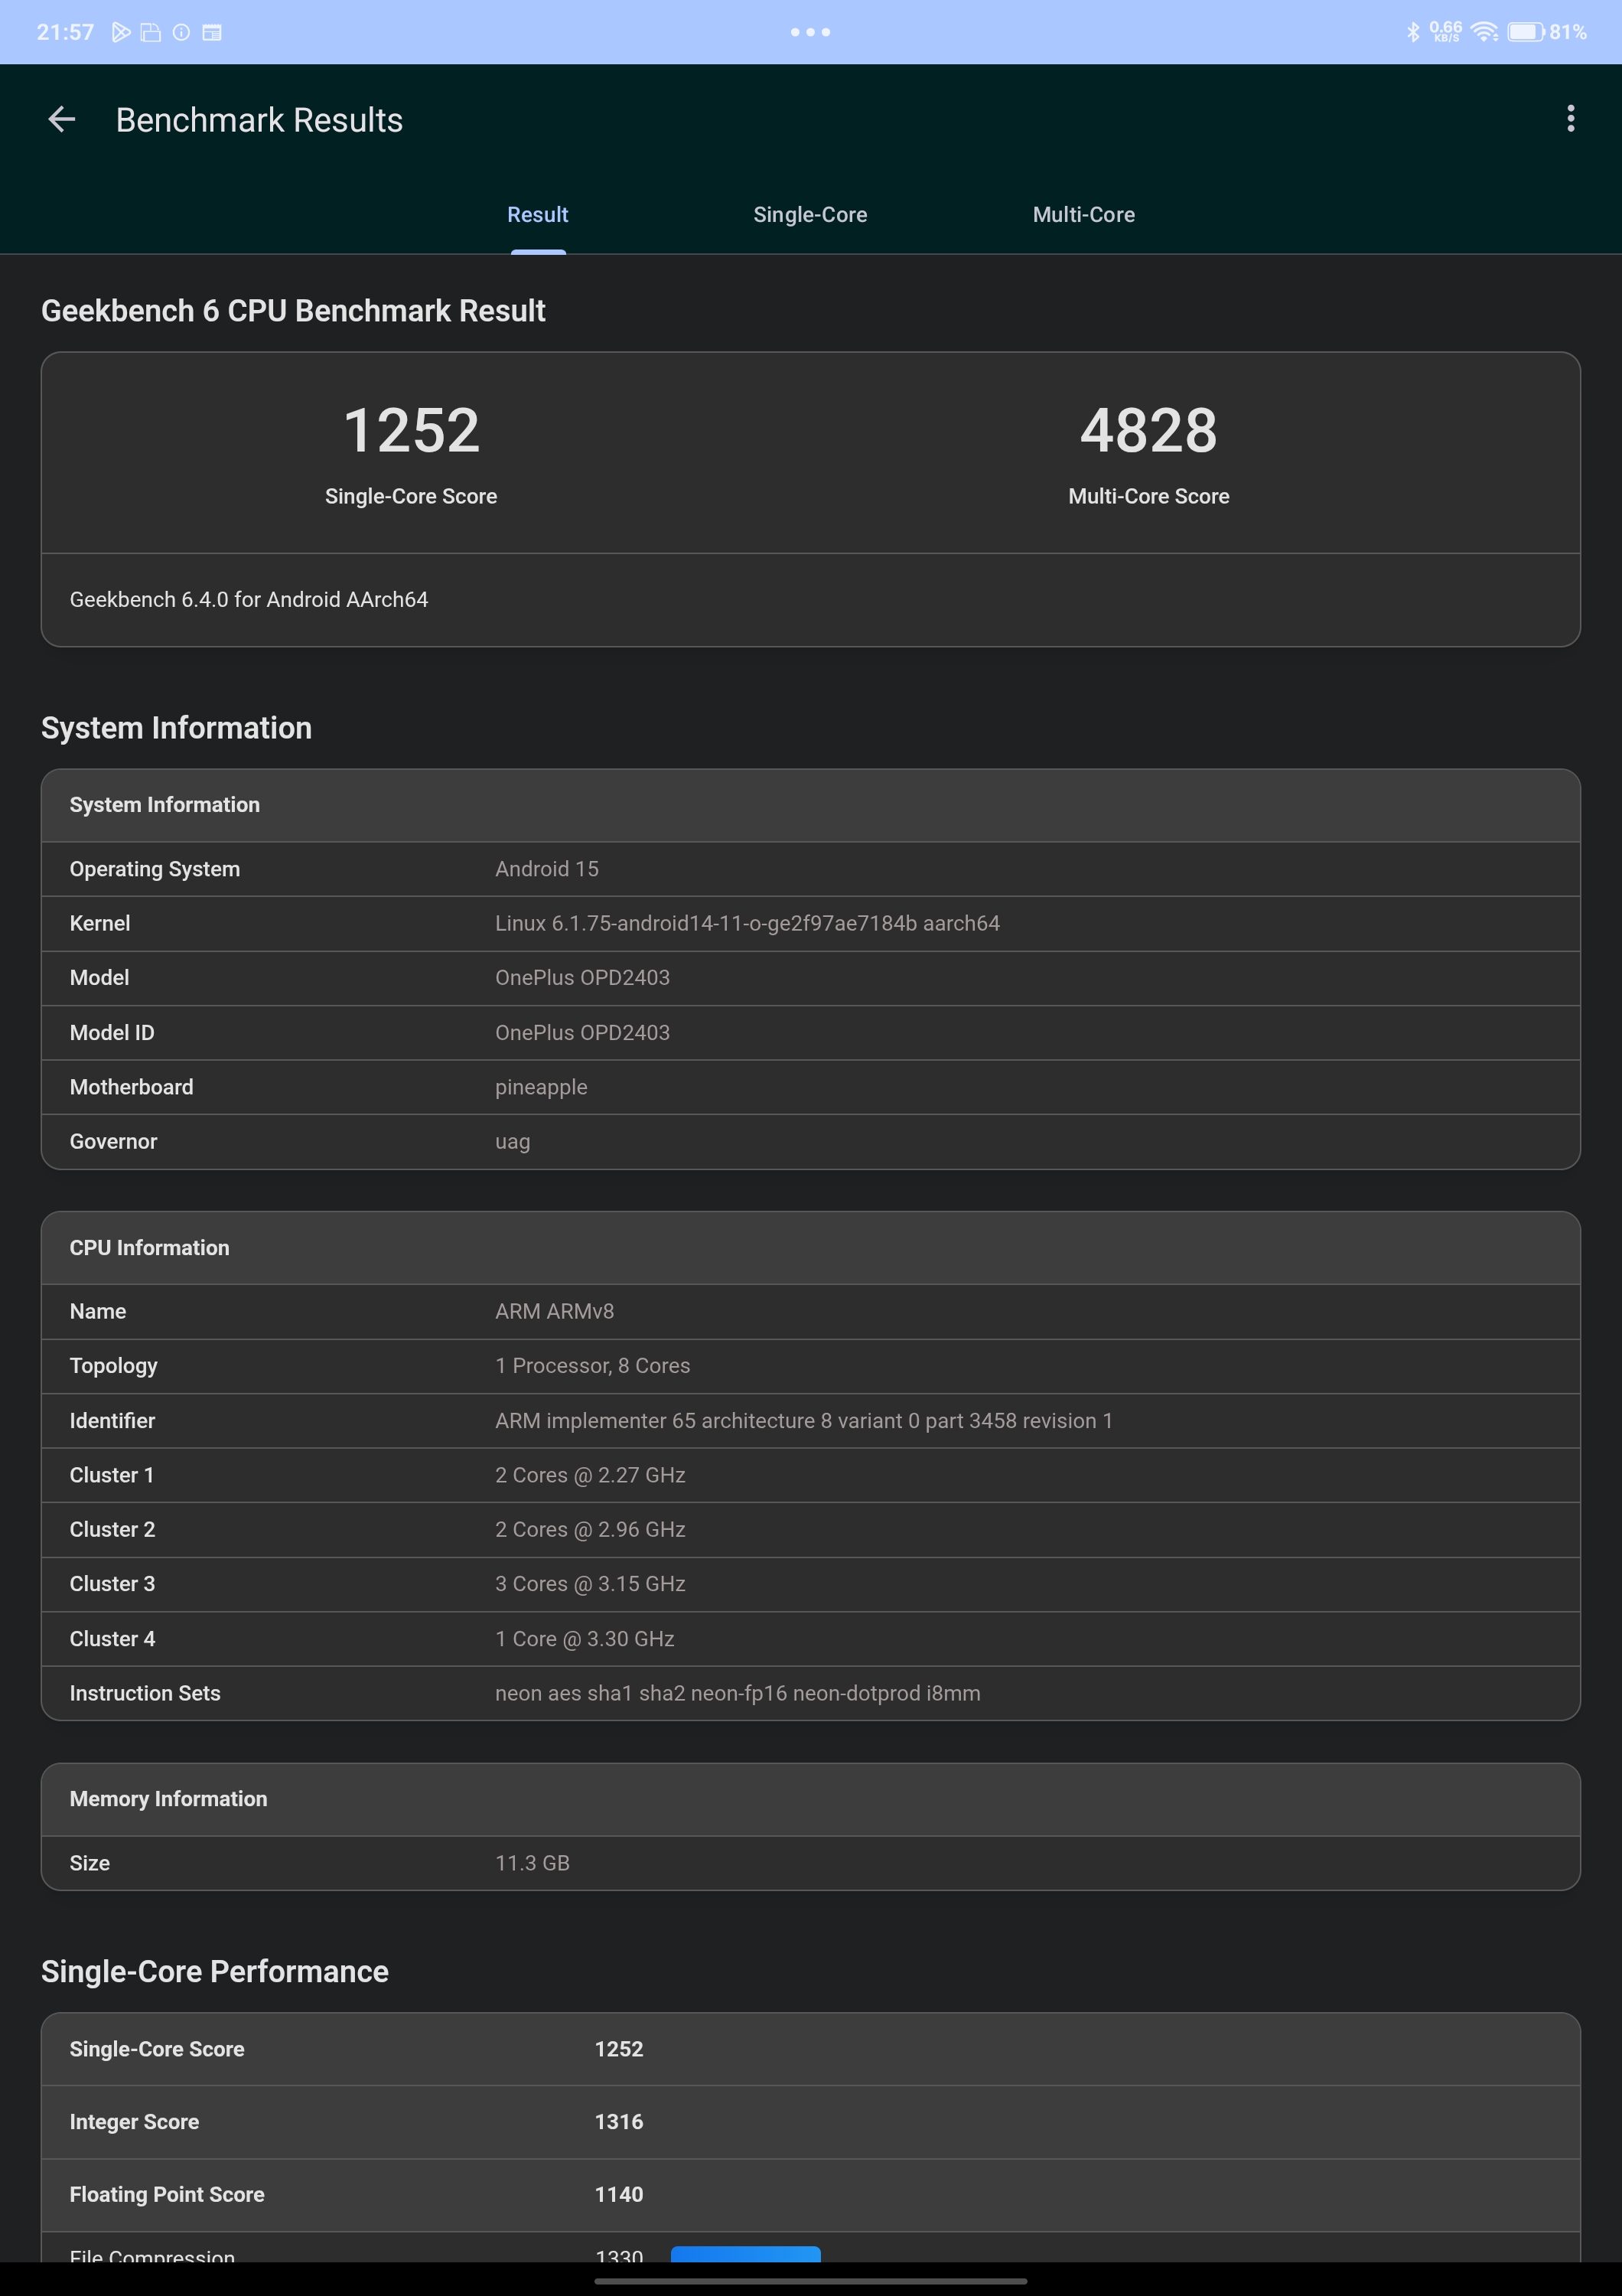Screen dimensions: 1622x2296
Task: Open the three-dot overflow menu
Action: point(1570,119)
